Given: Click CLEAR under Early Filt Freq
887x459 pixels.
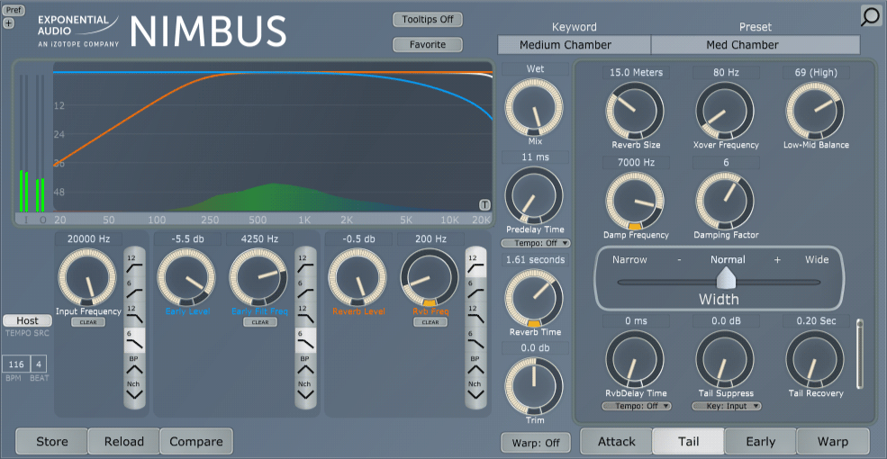Looking at the screenshot, I should point(260,322).
